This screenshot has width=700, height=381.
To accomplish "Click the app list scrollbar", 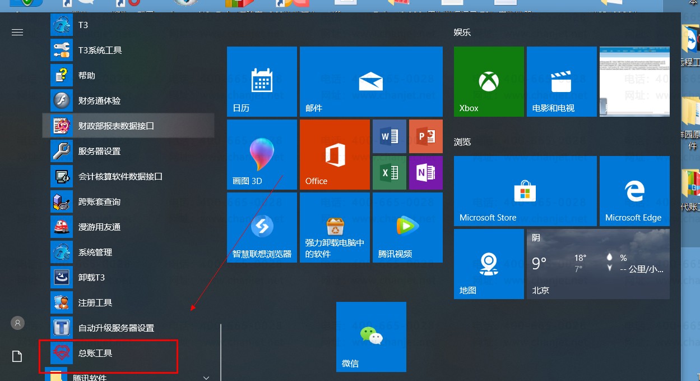I will click(221, 352).
